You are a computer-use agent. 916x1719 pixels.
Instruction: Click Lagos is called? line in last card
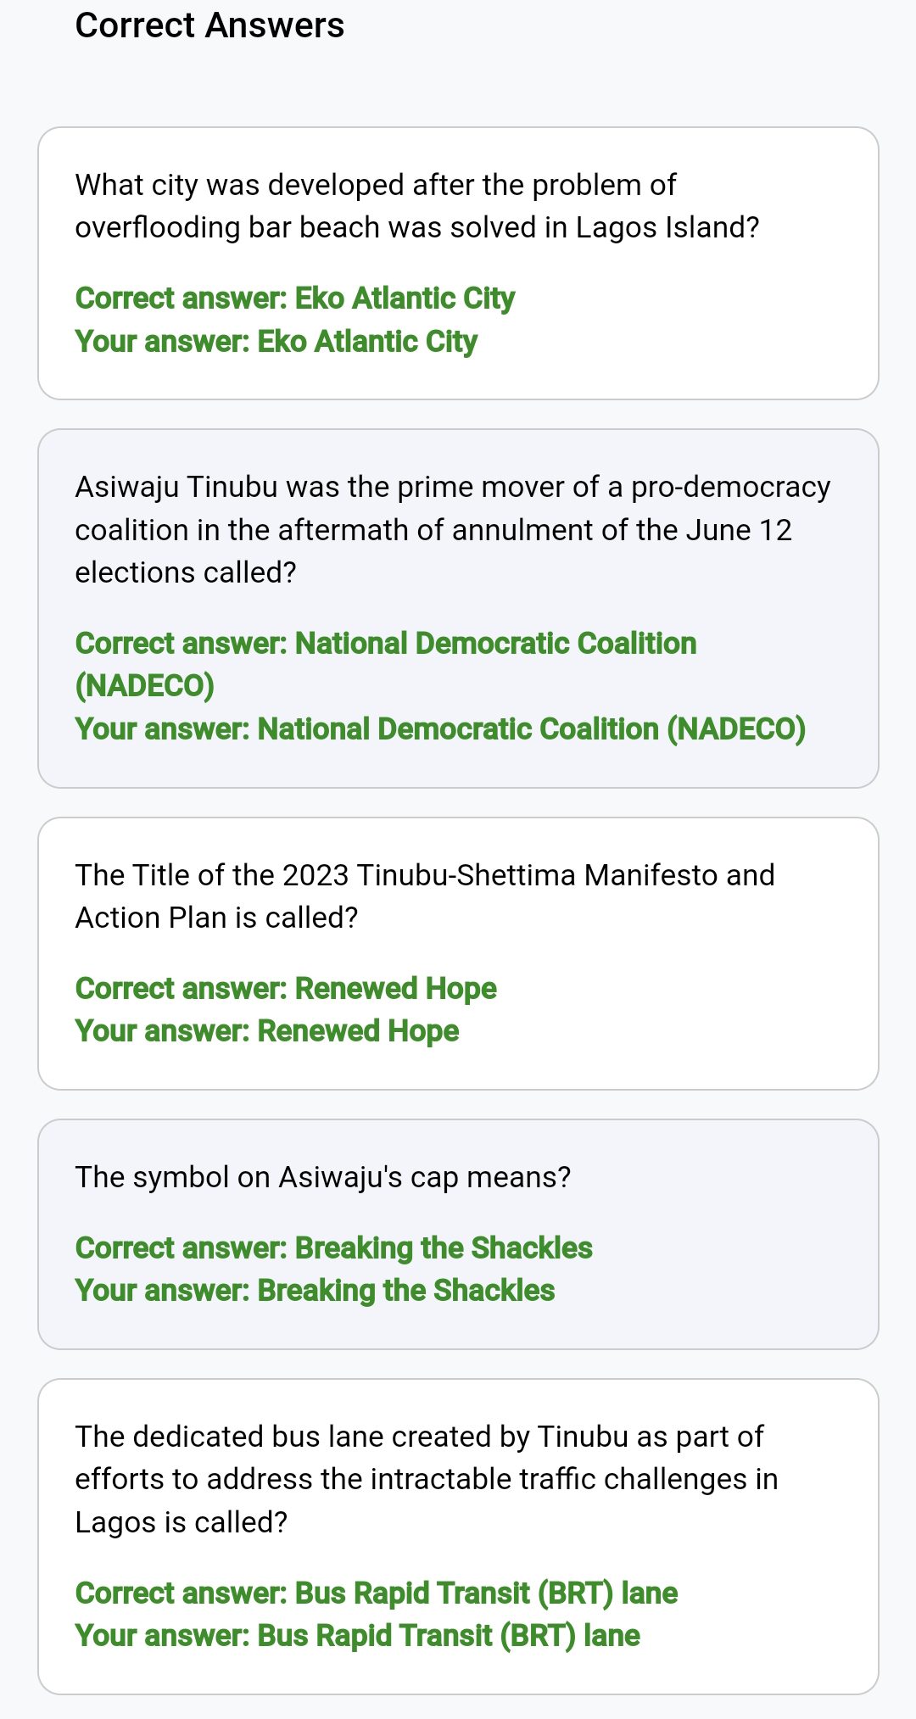182,1522
